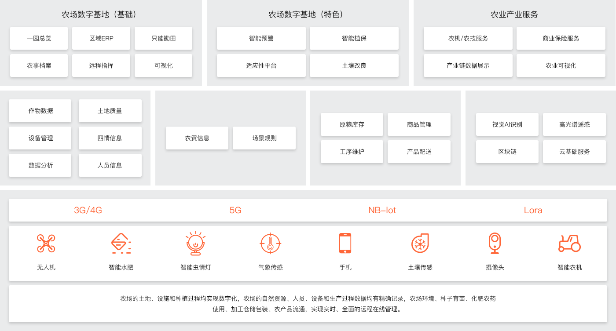
Task: Select the 5G network tab
Action: click(235, 210)
